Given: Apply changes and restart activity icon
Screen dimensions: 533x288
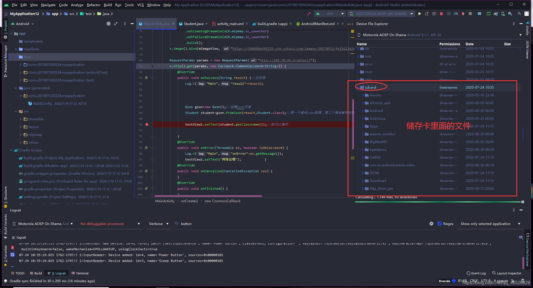Looking at the screenshot, I should pyautogui.click(x=427, y=14).
